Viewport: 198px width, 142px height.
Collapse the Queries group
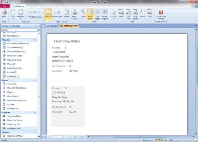click(35, 40)
